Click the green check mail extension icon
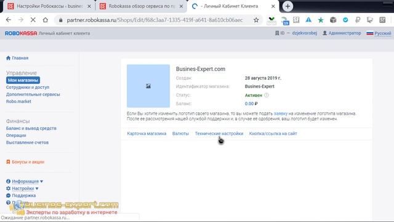This screenshot has width=394, height=222. pos(271,20)
